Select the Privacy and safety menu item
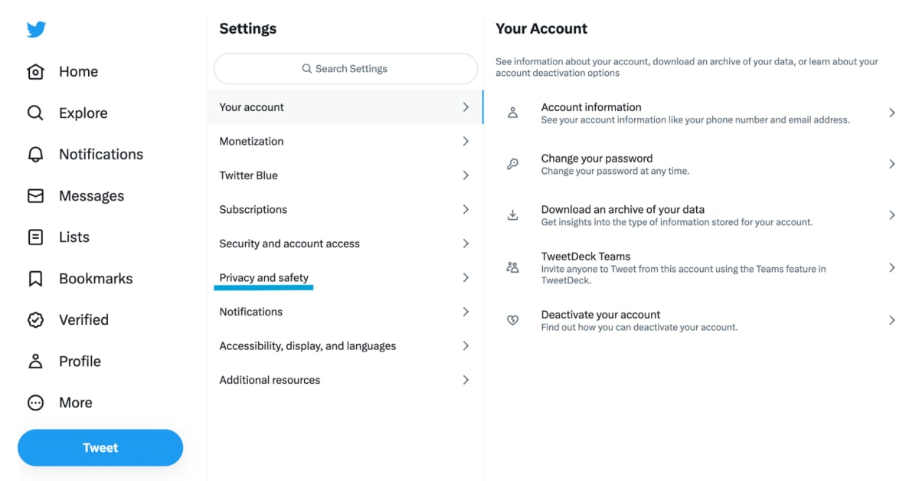The height and width of the screenshot is (481, 919). (263, 277)
